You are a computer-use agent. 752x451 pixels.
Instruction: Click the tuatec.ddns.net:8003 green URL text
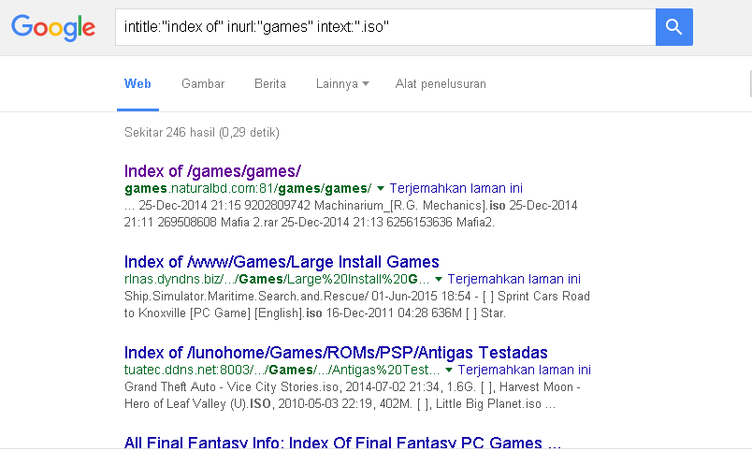[x=282, y=370]
